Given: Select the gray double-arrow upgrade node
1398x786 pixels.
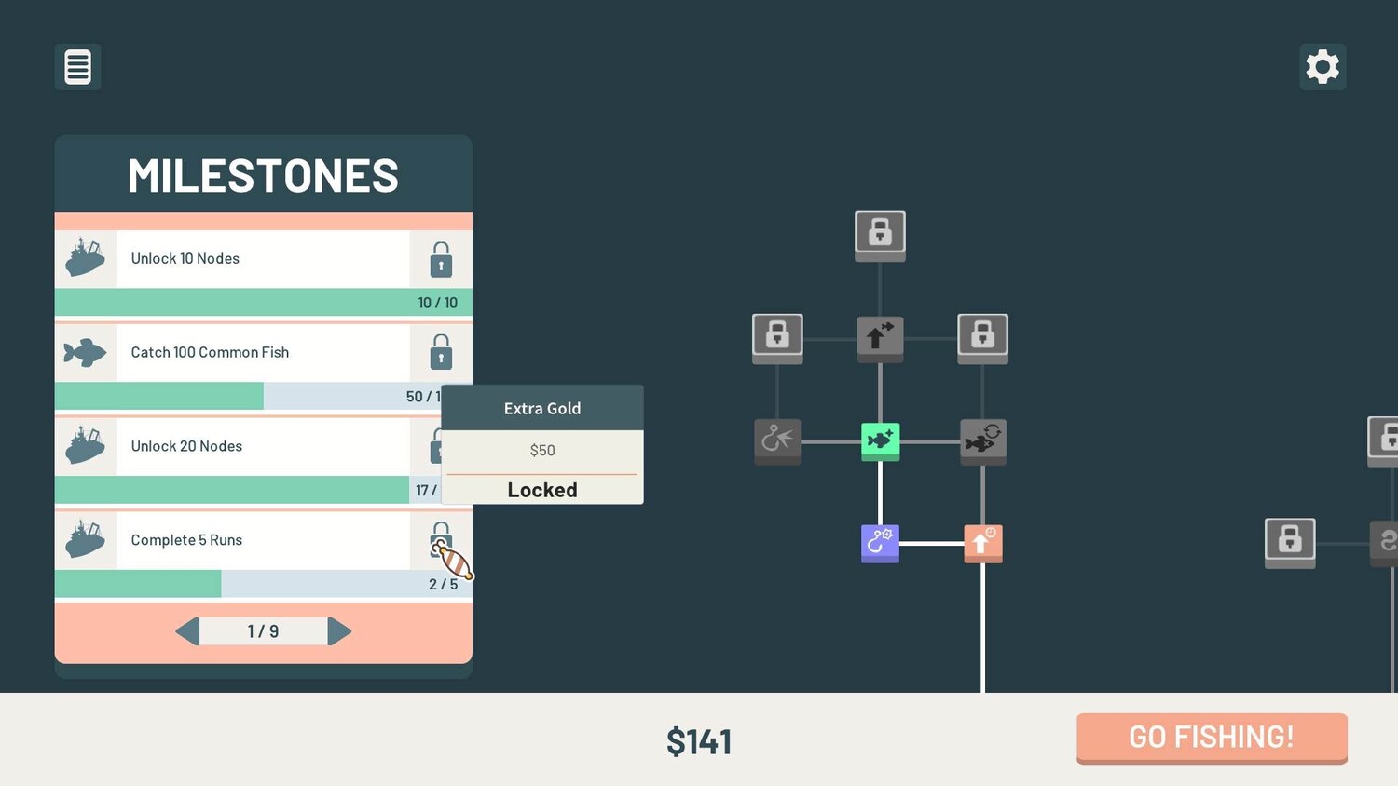Looking at the screenshot, I should click(x=880, y=336).
